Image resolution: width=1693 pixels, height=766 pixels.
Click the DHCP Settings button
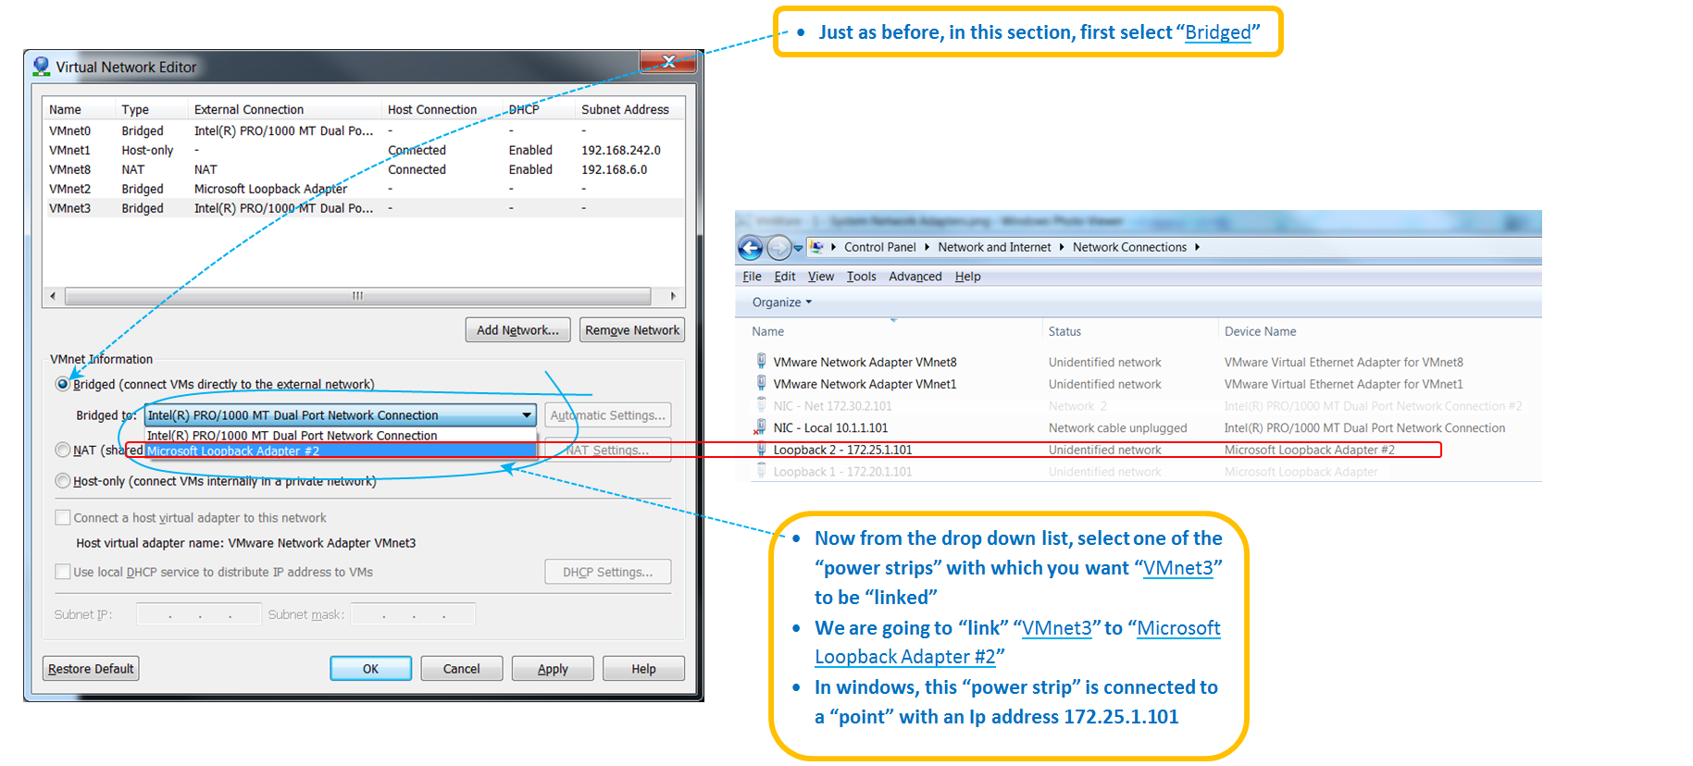click(608, 572)
